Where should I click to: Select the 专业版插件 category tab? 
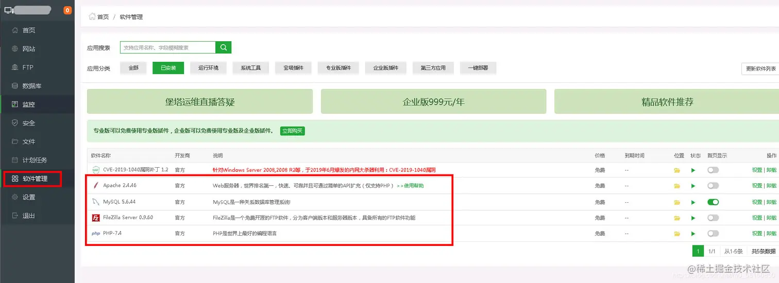tap(338, 68)
